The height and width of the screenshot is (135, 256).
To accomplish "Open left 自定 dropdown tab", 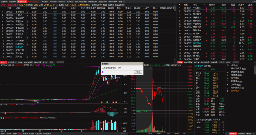I will (x=20, y=62).
